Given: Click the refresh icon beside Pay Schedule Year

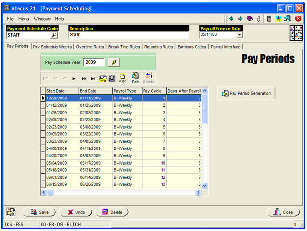Looking at the screenshot, I should pyautogui.click(x=112, y=62).
